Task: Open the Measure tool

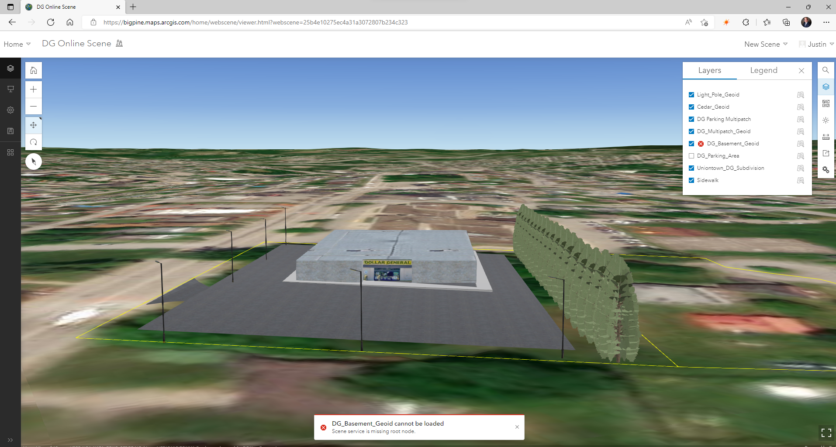Action: click(x=826, y=136)
